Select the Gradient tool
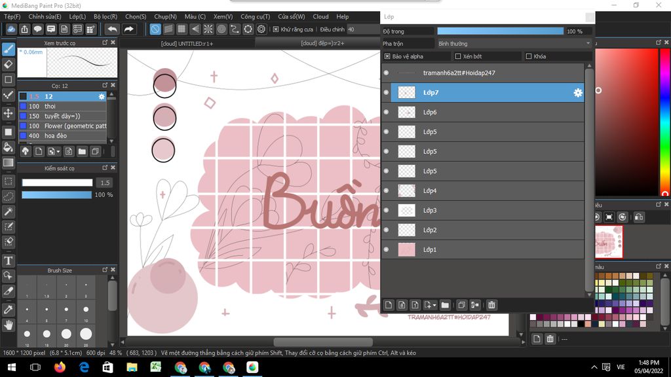 pyautogui.click(x=9, y=162)
